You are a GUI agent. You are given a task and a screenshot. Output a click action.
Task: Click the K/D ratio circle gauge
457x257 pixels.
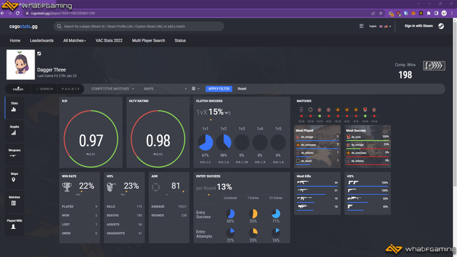(x=91, y=139)
